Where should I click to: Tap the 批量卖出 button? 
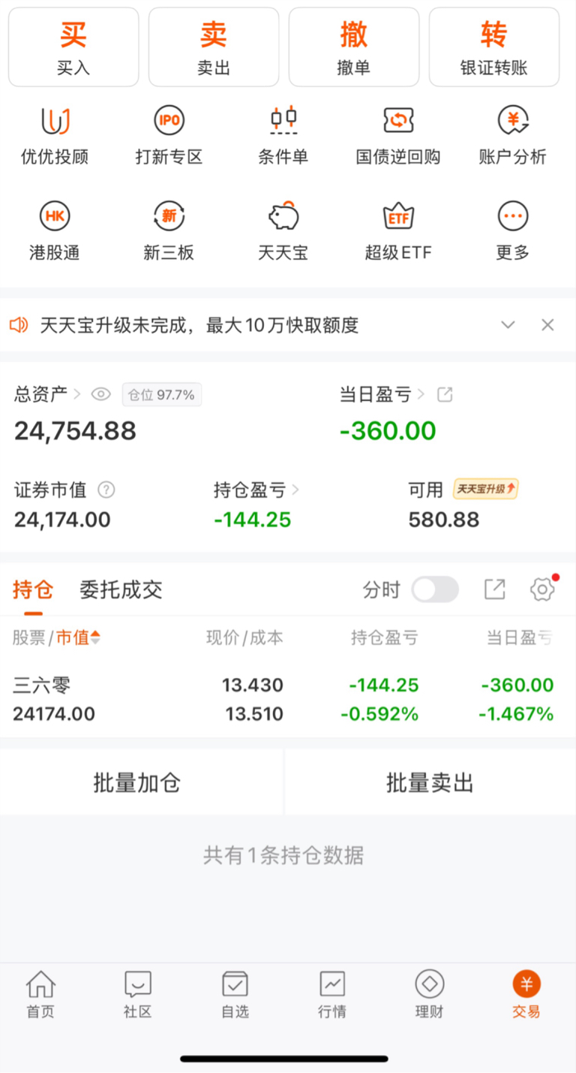[430, 783]
